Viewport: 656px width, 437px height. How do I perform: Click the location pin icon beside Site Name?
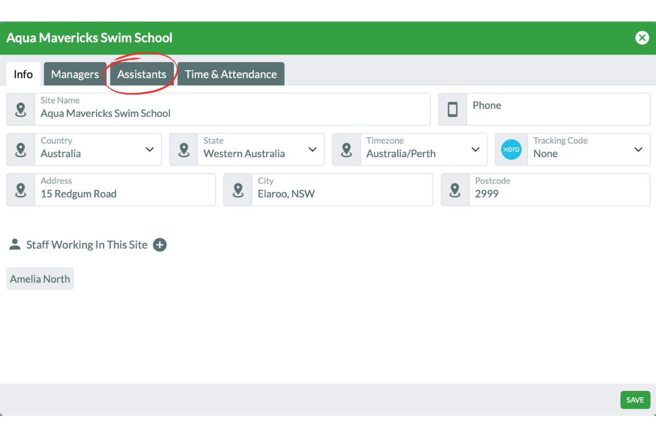[21, 109]
